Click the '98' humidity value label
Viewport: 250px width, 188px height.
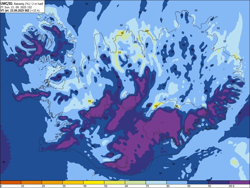coord(117,77)
